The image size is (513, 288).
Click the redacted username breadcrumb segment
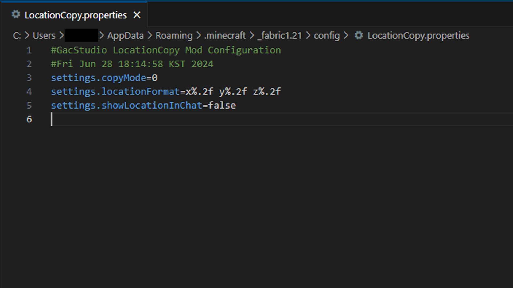click(x=81, y=35)
